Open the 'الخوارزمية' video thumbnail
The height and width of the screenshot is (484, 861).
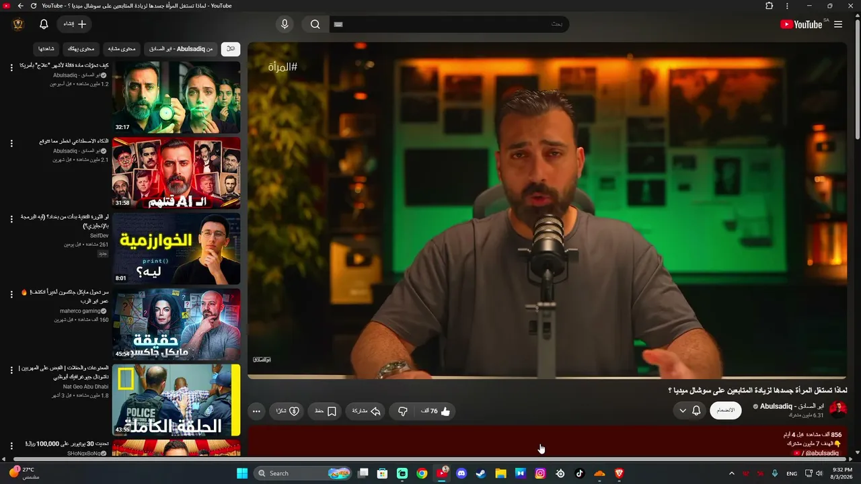point(176,249)
